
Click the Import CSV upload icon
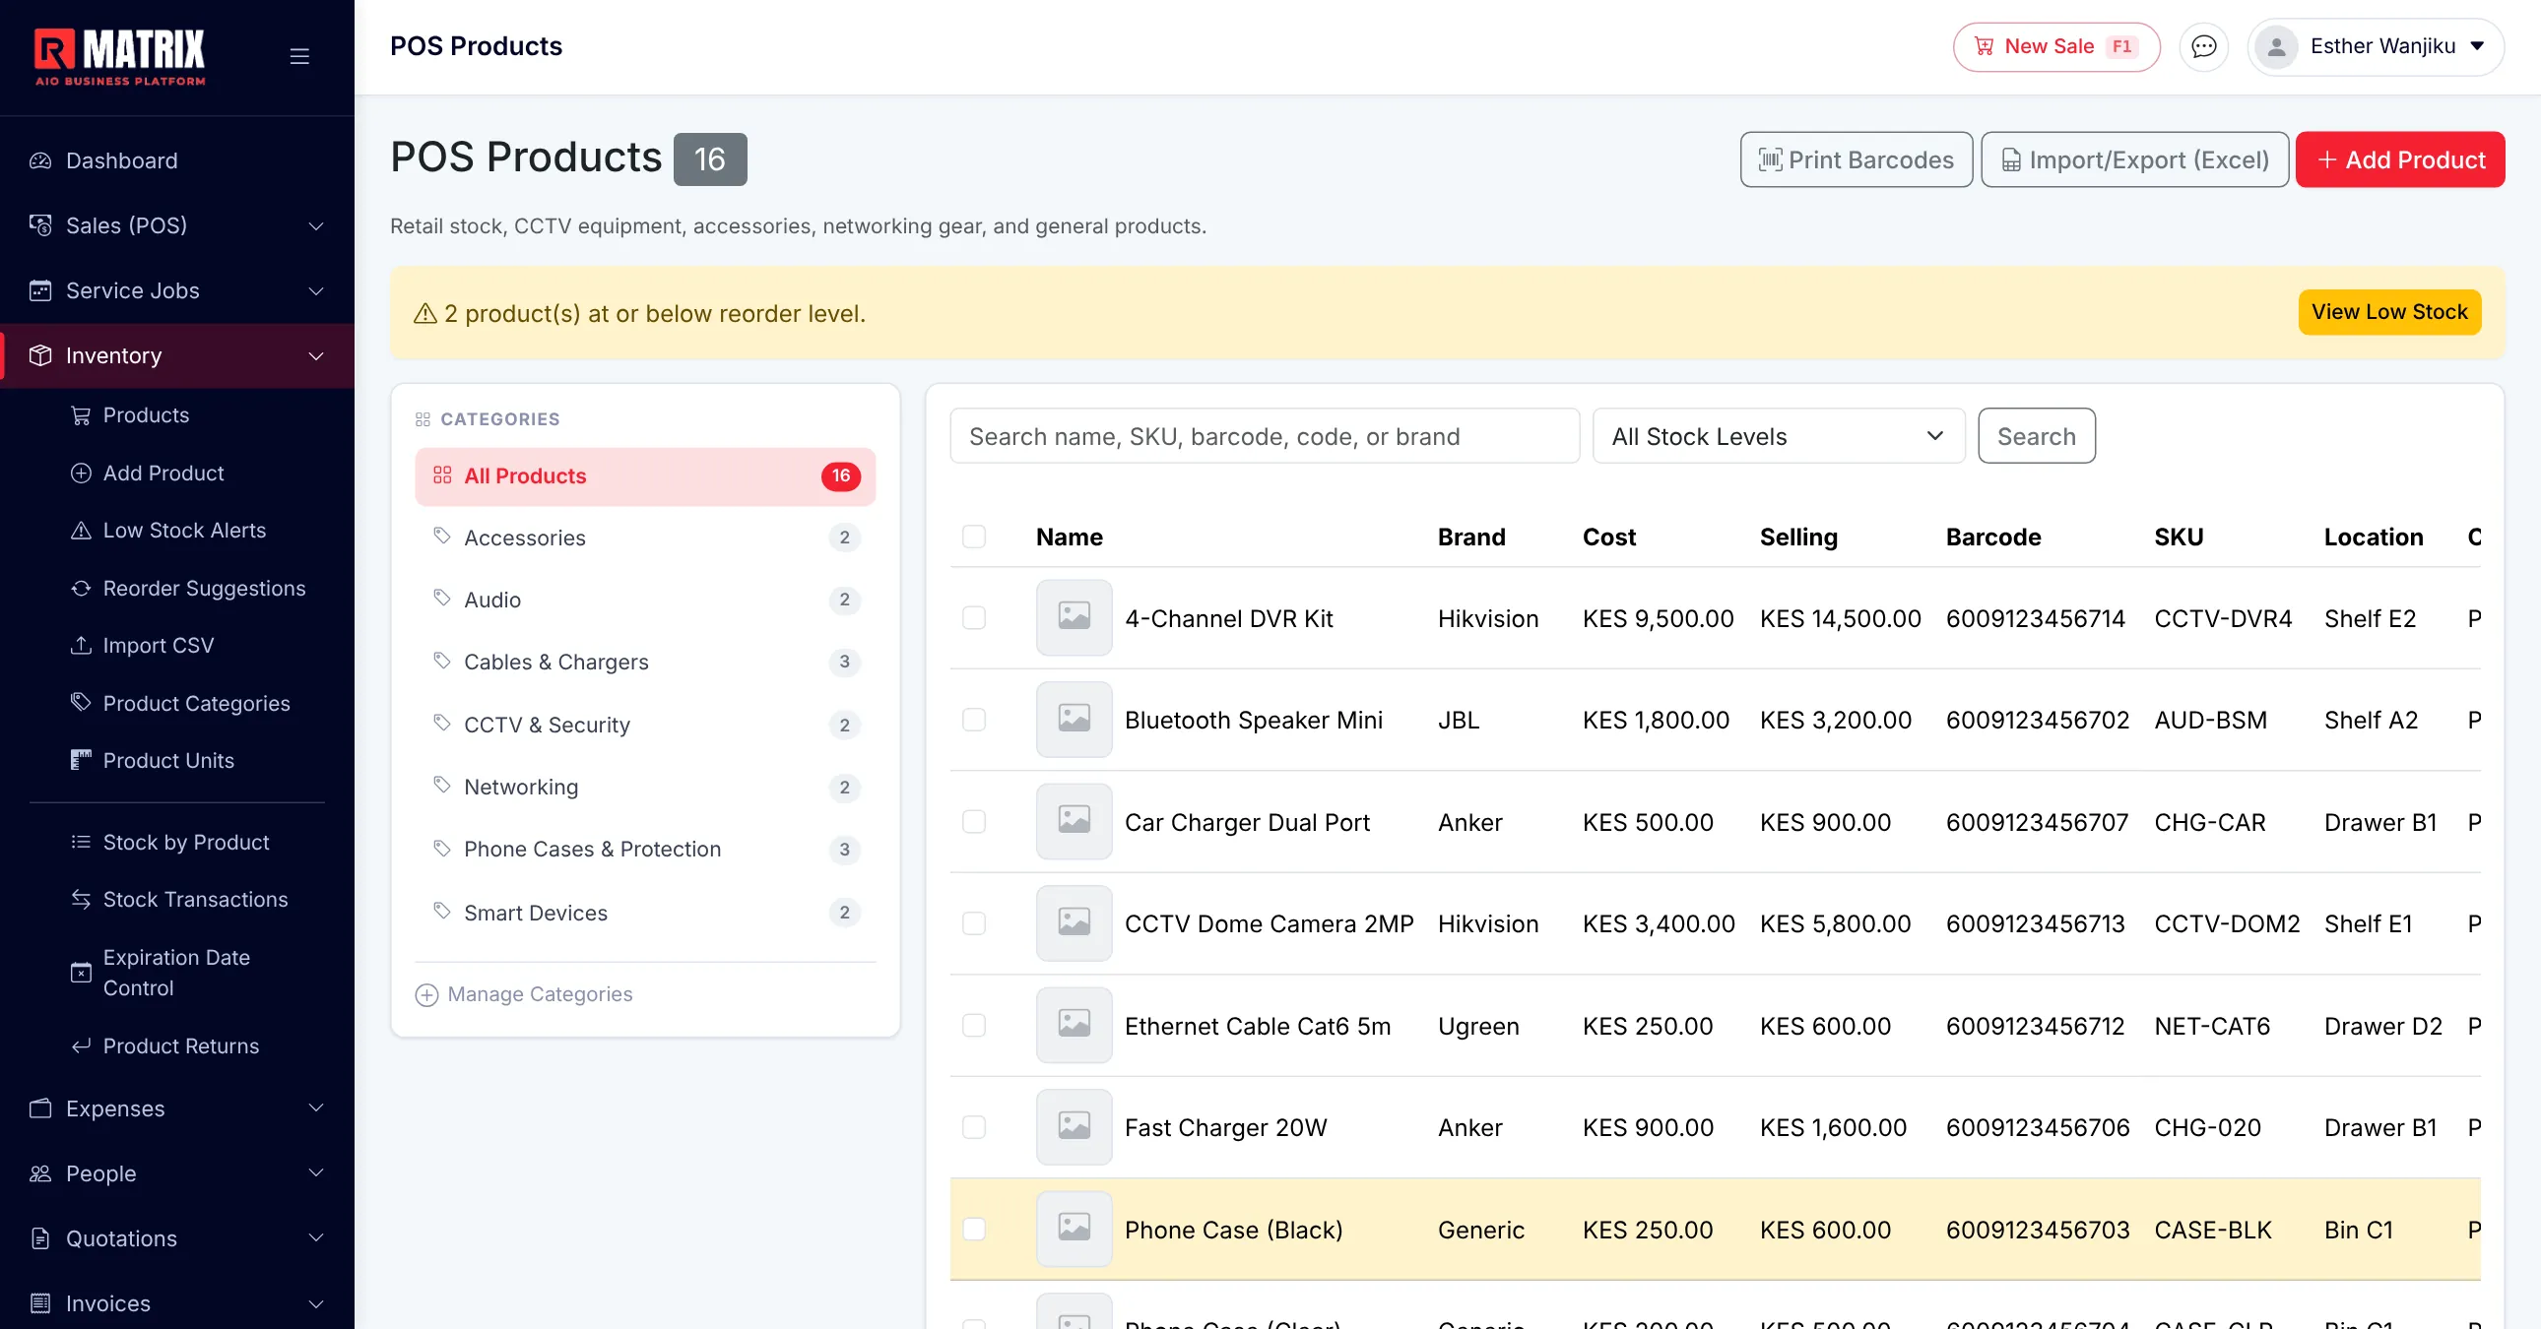[x=82, y=646]
